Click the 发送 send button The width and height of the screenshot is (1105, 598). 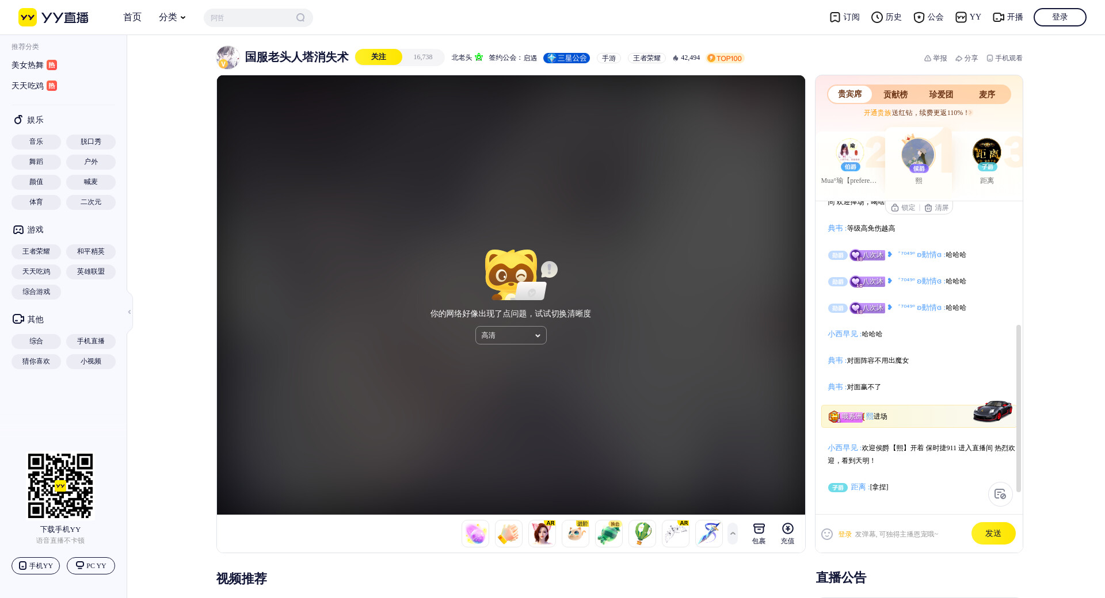[x=993, y=534]
